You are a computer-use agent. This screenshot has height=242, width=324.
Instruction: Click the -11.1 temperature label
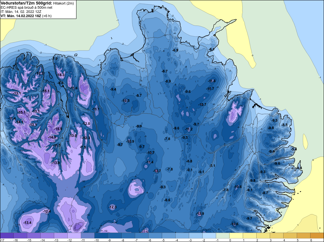coord(96,109)
